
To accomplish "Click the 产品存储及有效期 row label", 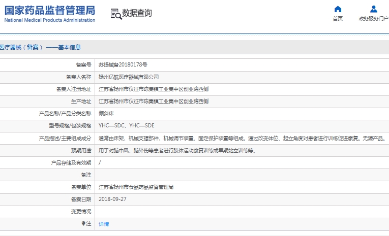I will (x=71, y=163).
